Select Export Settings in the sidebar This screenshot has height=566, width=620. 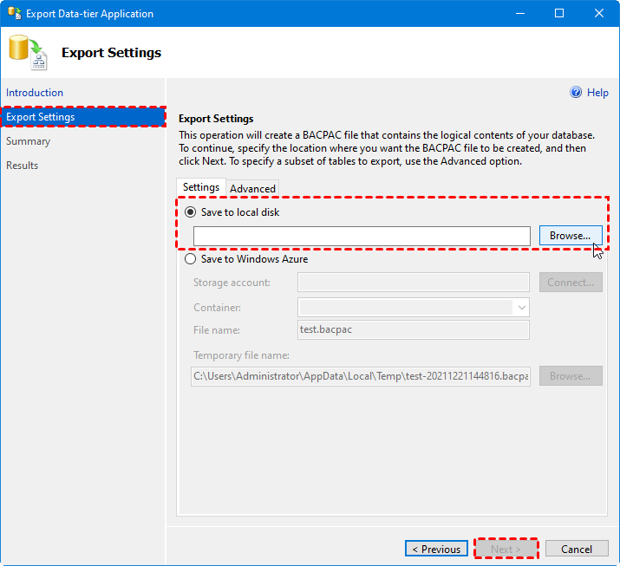41,117
